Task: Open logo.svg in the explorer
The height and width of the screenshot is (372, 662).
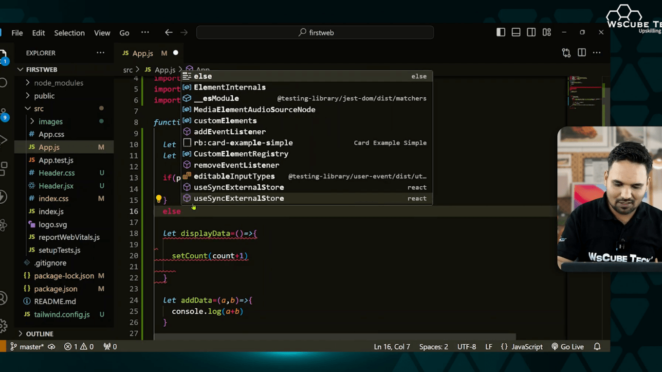Action: click(x=53, y=225)
